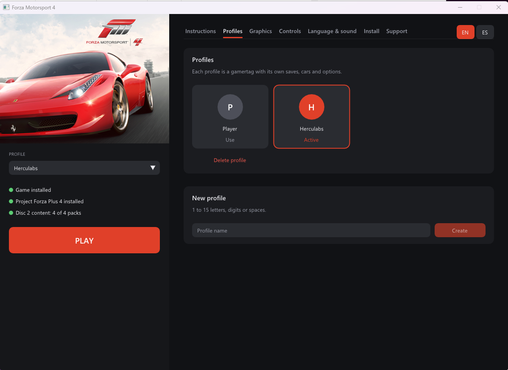Click the Player profile avatar P

coord(230,107)
